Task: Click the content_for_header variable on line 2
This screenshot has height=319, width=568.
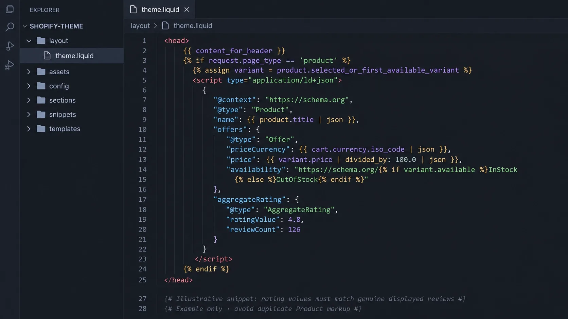Action: tap(234, 51)
